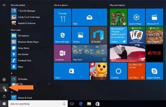Screen dimensions: 166x107
Task: Open the hamburger menu in Start
Action: pyautogui.click(x=4, y=5)
